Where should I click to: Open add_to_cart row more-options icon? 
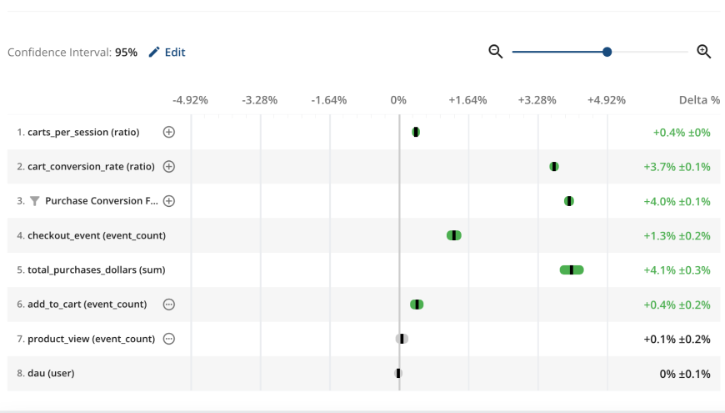click(x=168, y=305)
